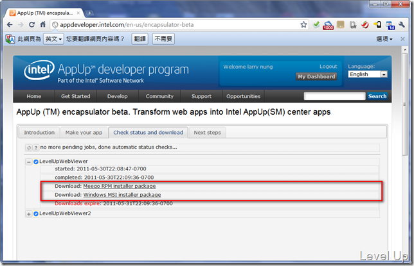414x266 pixels.
Task: Click the My Dashboard button
Action: tap(316, 77)
